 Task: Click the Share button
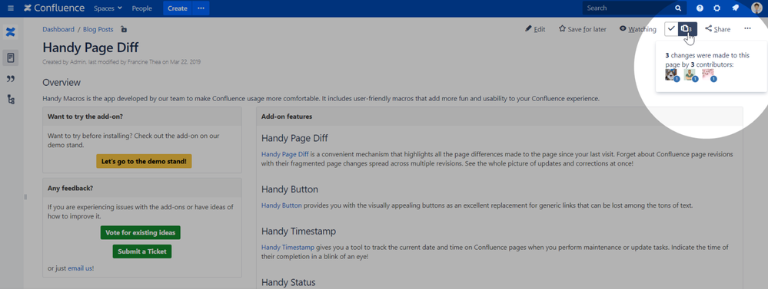click(717, 29)
